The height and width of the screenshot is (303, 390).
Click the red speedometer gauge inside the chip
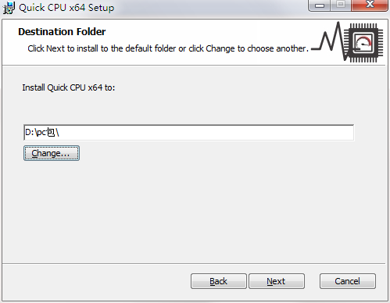point(363,42)
